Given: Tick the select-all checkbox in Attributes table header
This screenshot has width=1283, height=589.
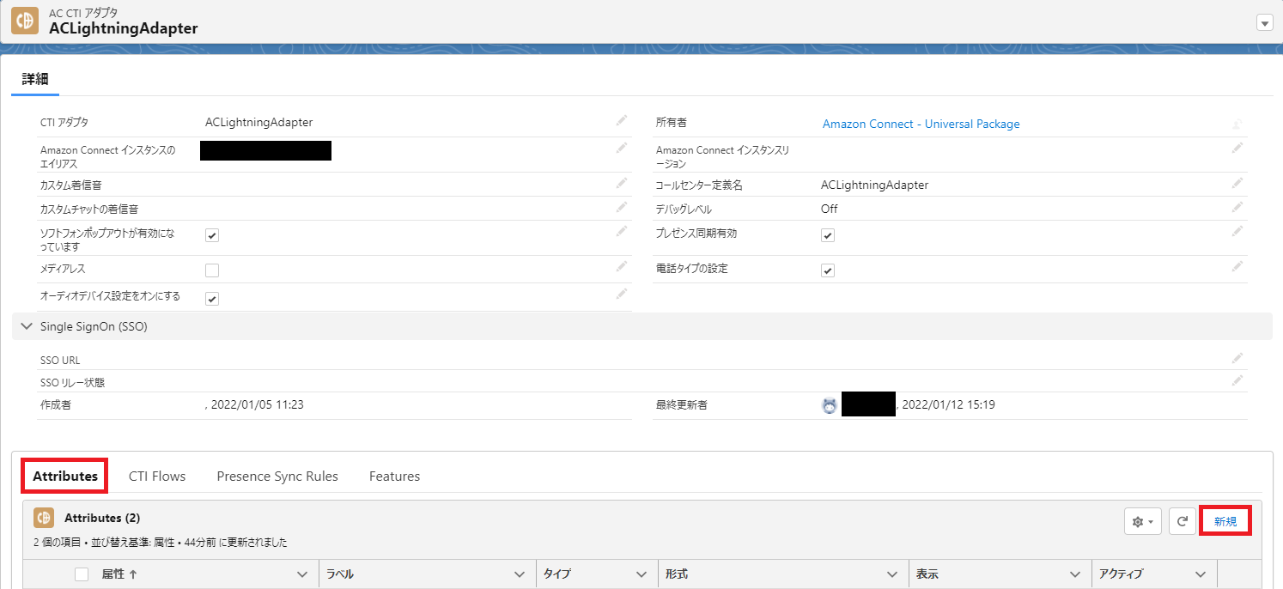Looking at the screenshot, I should point(82,574).
